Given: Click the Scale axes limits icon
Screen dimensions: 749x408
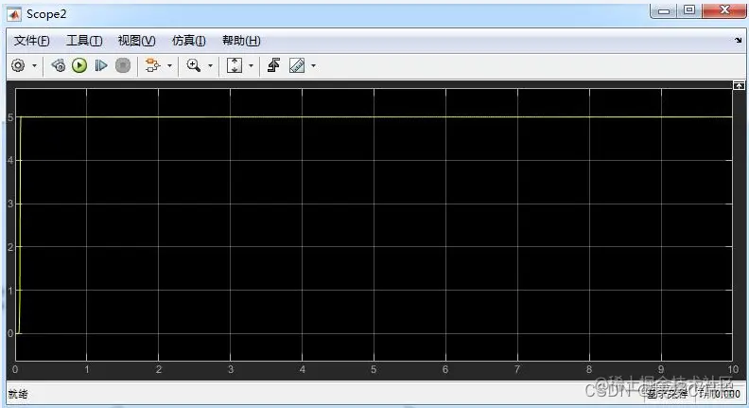Looking at the screenshot, I should pos(235,65).
